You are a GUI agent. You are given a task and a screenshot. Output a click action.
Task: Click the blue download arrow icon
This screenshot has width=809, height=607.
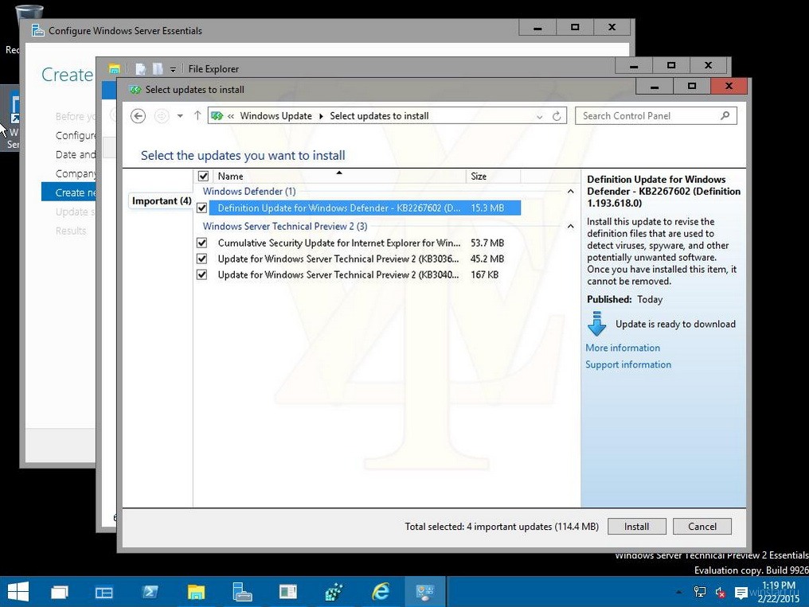click(x=597, y=323)
